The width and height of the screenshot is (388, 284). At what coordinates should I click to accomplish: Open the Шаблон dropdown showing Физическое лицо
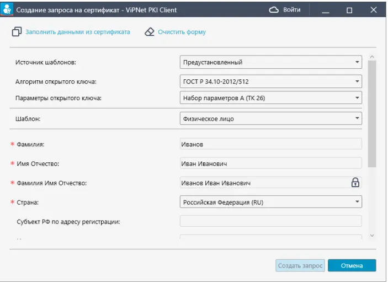click(271, 119)
